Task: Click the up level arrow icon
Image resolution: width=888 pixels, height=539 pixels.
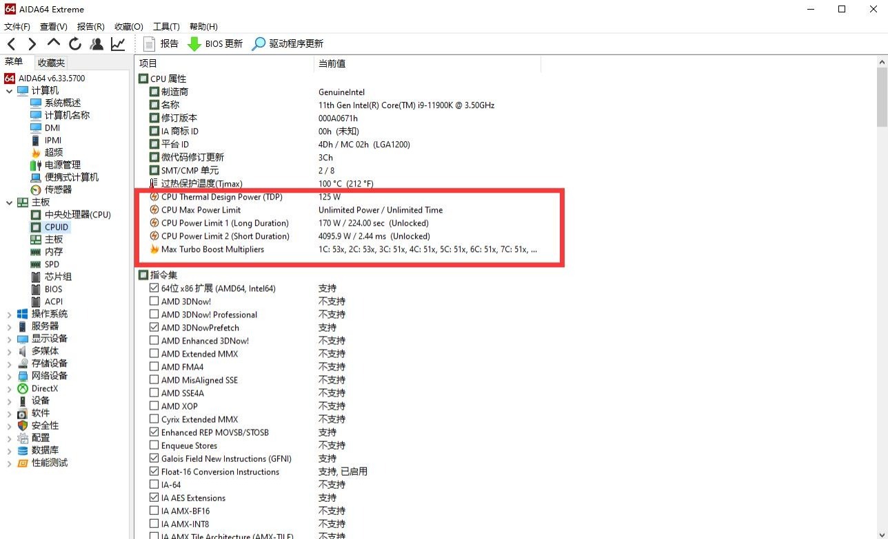Action: point(53,43)
